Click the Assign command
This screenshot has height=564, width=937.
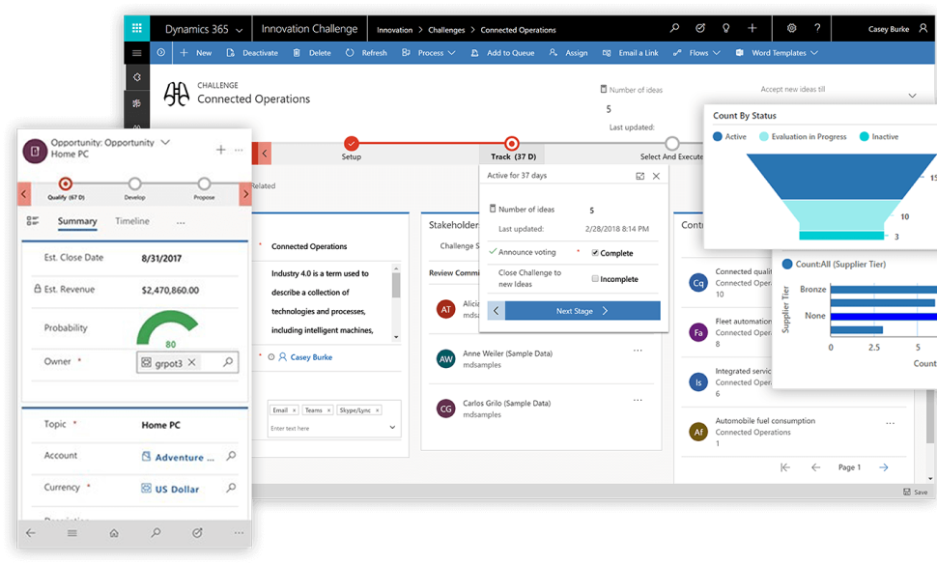[568, 52]
